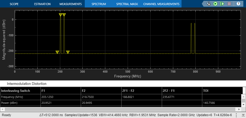The image size is (246, 118).
Task: Click the TOI column header
Action: [x=222, y=91]
